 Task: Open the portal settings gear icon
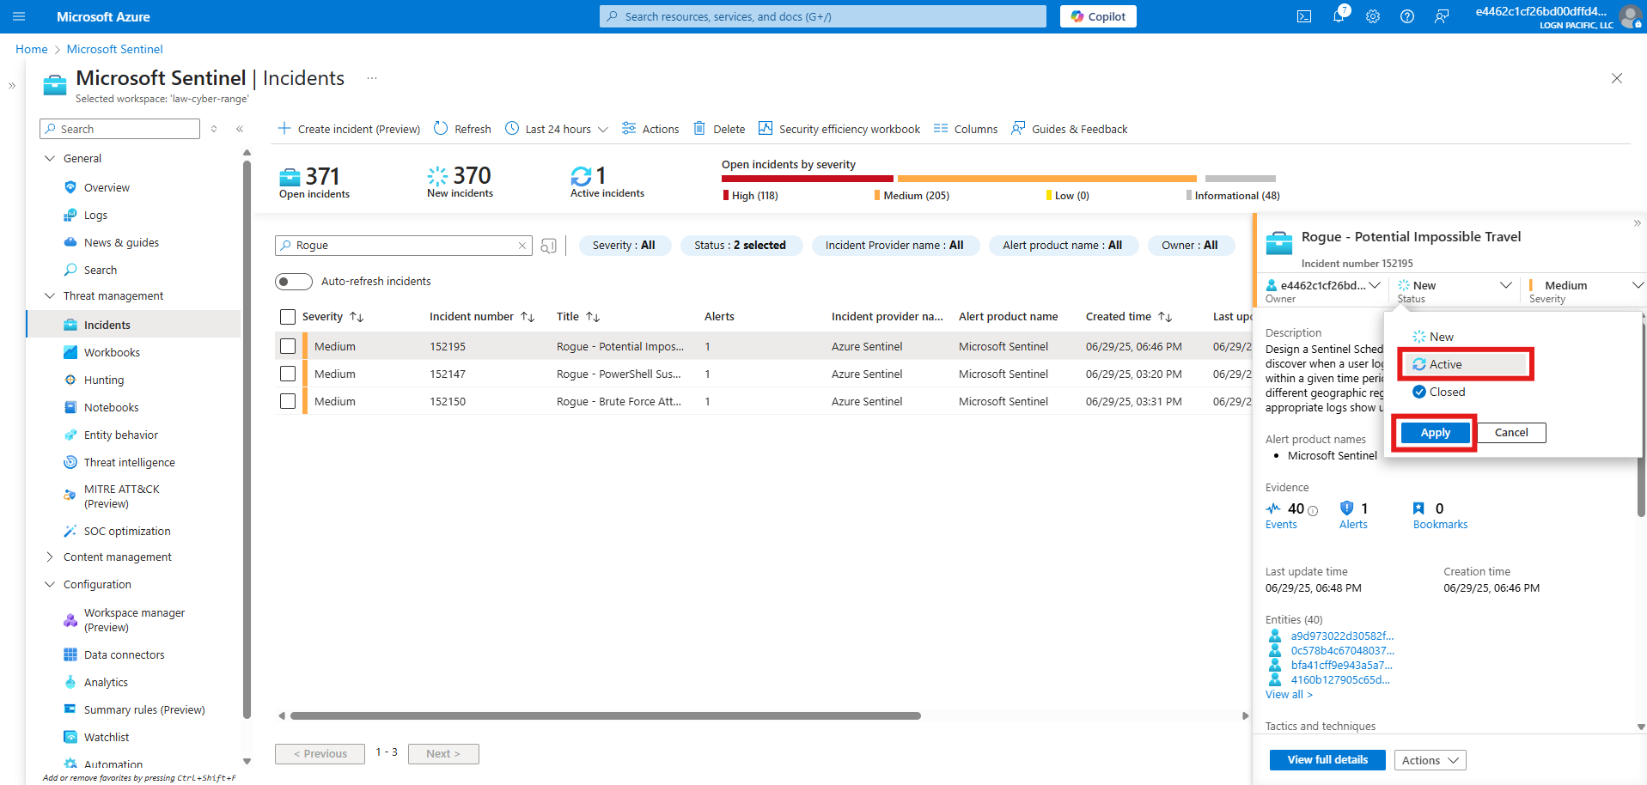(1372, 16)
